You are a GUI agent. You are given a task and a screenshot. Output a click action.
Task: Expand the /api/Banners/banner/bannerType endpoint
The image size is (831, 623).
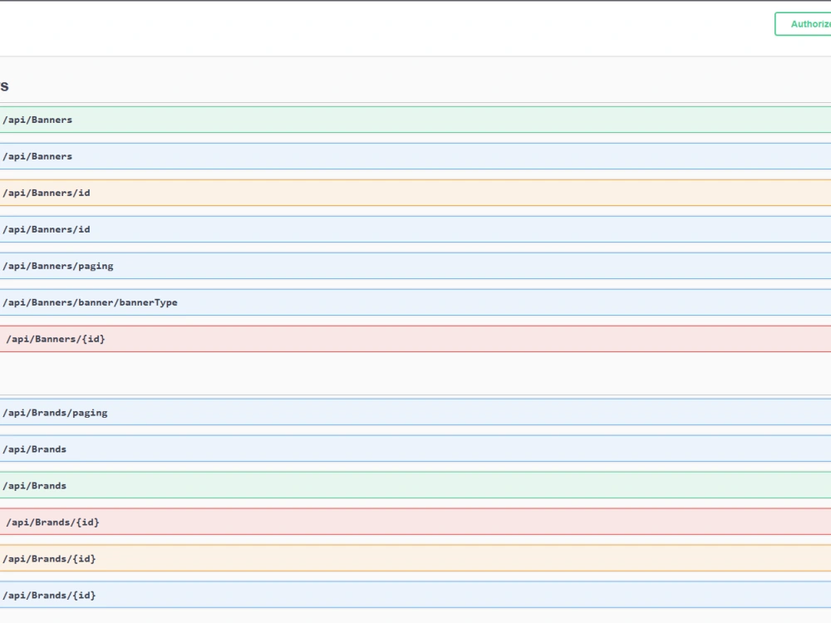(415, 302)
